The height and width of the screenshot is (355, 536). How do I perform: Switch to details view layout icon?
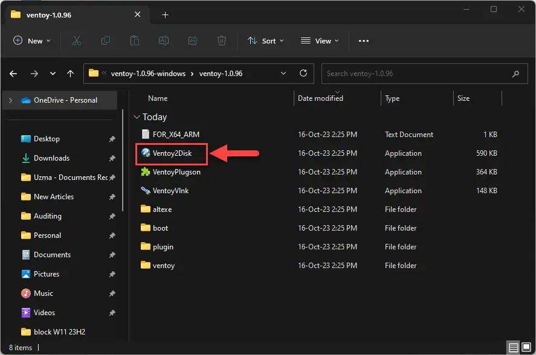[514, 348]
